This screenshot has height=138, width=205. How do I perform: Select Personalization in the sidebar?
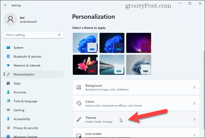(x=34, y=74)
